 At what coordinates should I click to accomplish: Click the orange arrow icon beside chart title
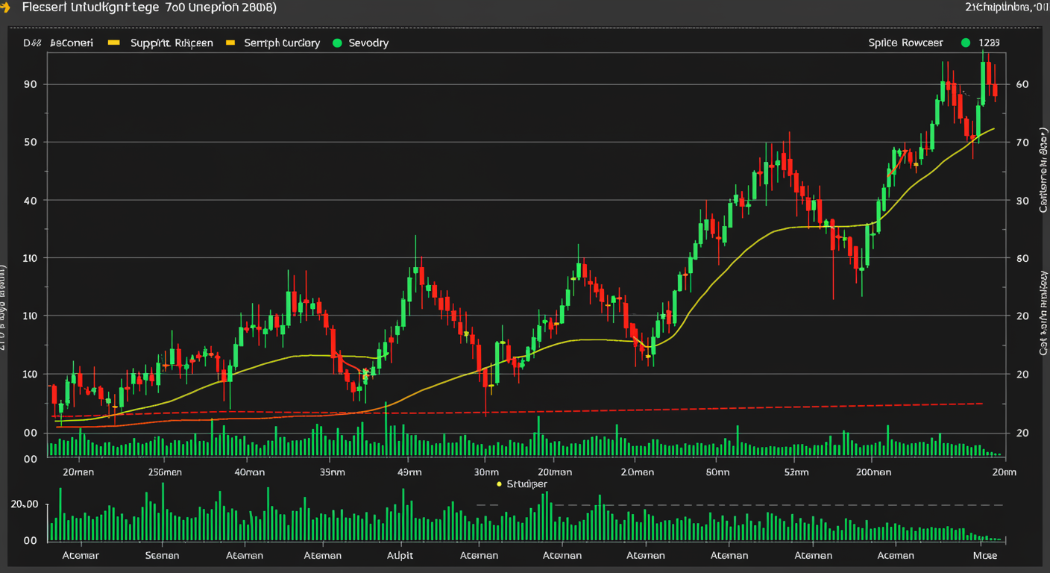pyautogui.click(x=5, y=7)
